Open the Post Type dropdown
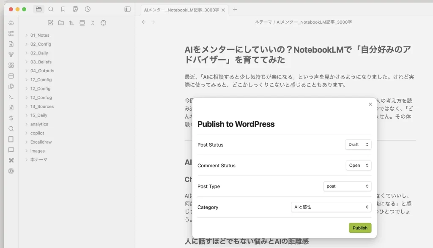 tap(347, 186)
